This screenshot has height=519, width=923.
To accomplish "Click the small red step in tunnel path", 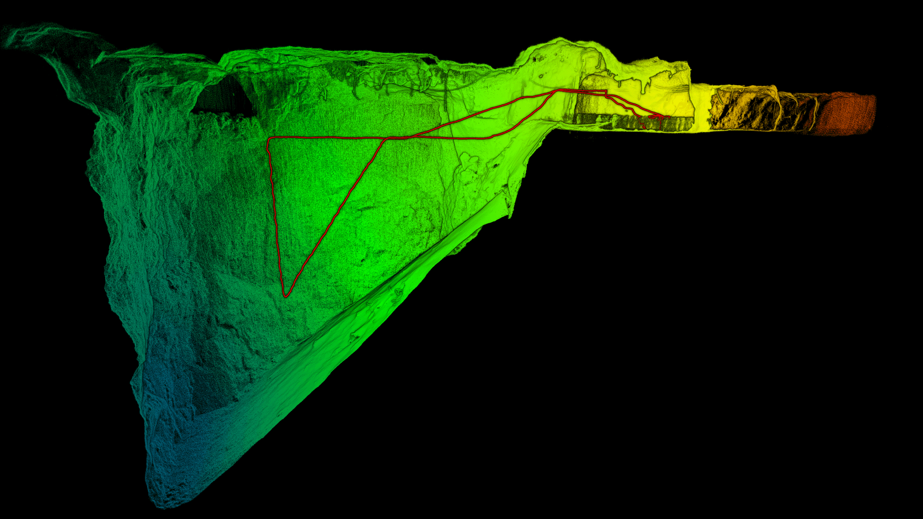I will (606, 94).
